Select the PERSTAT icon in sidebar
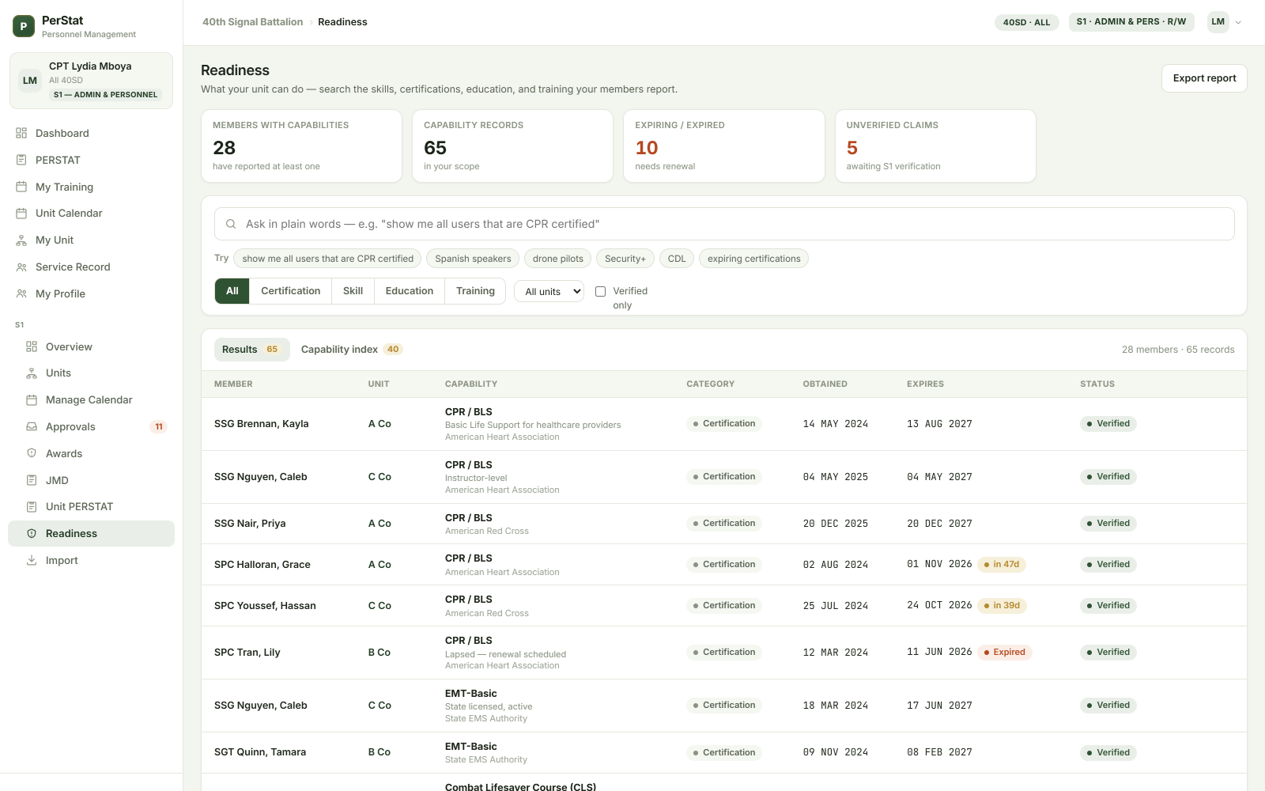1265x791 pixels. tap(21, 160)
